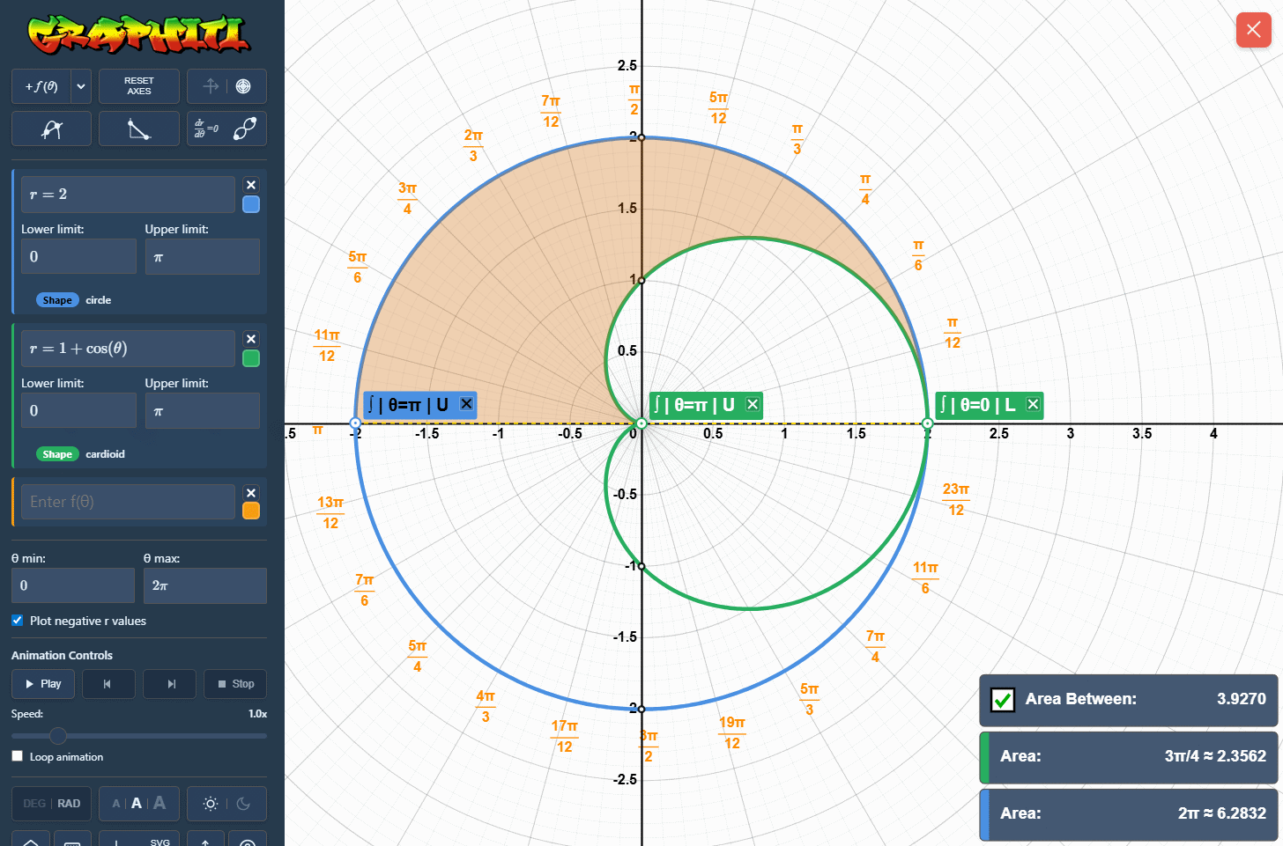
Task: Step animation backward one frame
Action: pos(108,684)
